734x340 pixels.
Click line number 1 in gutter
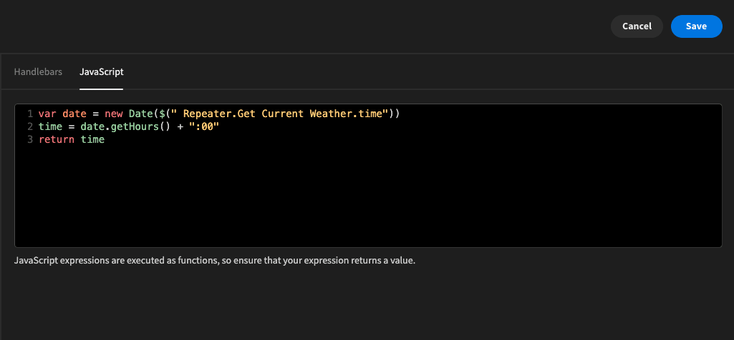click(x=30, y=114)
